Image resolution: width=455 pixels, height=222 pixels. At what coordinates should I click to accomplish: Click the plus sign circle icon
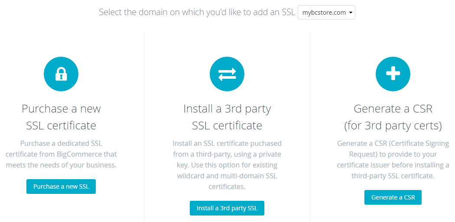(x=393, y=74)
